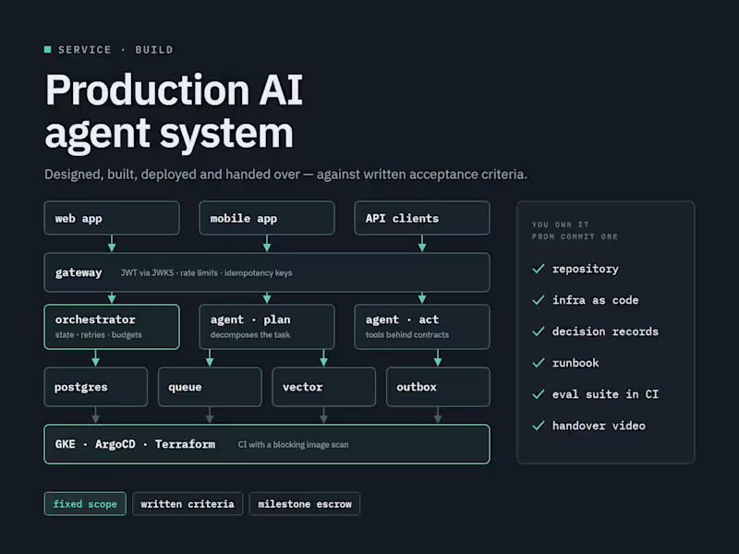Click the tools behind contracts caption

(x=407, y=335)
